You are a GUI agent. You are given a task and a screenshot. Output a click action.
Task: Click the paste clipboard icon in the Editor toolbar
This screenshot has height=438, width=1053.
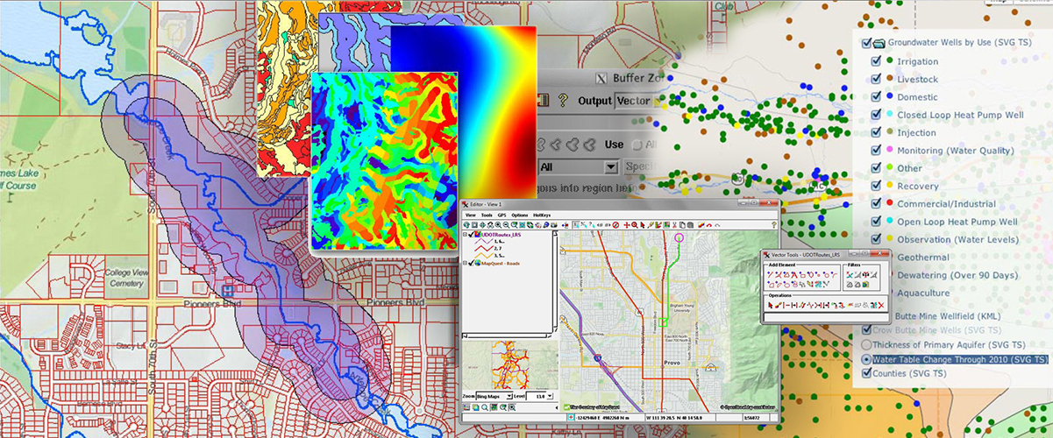[x=690, y=224]
